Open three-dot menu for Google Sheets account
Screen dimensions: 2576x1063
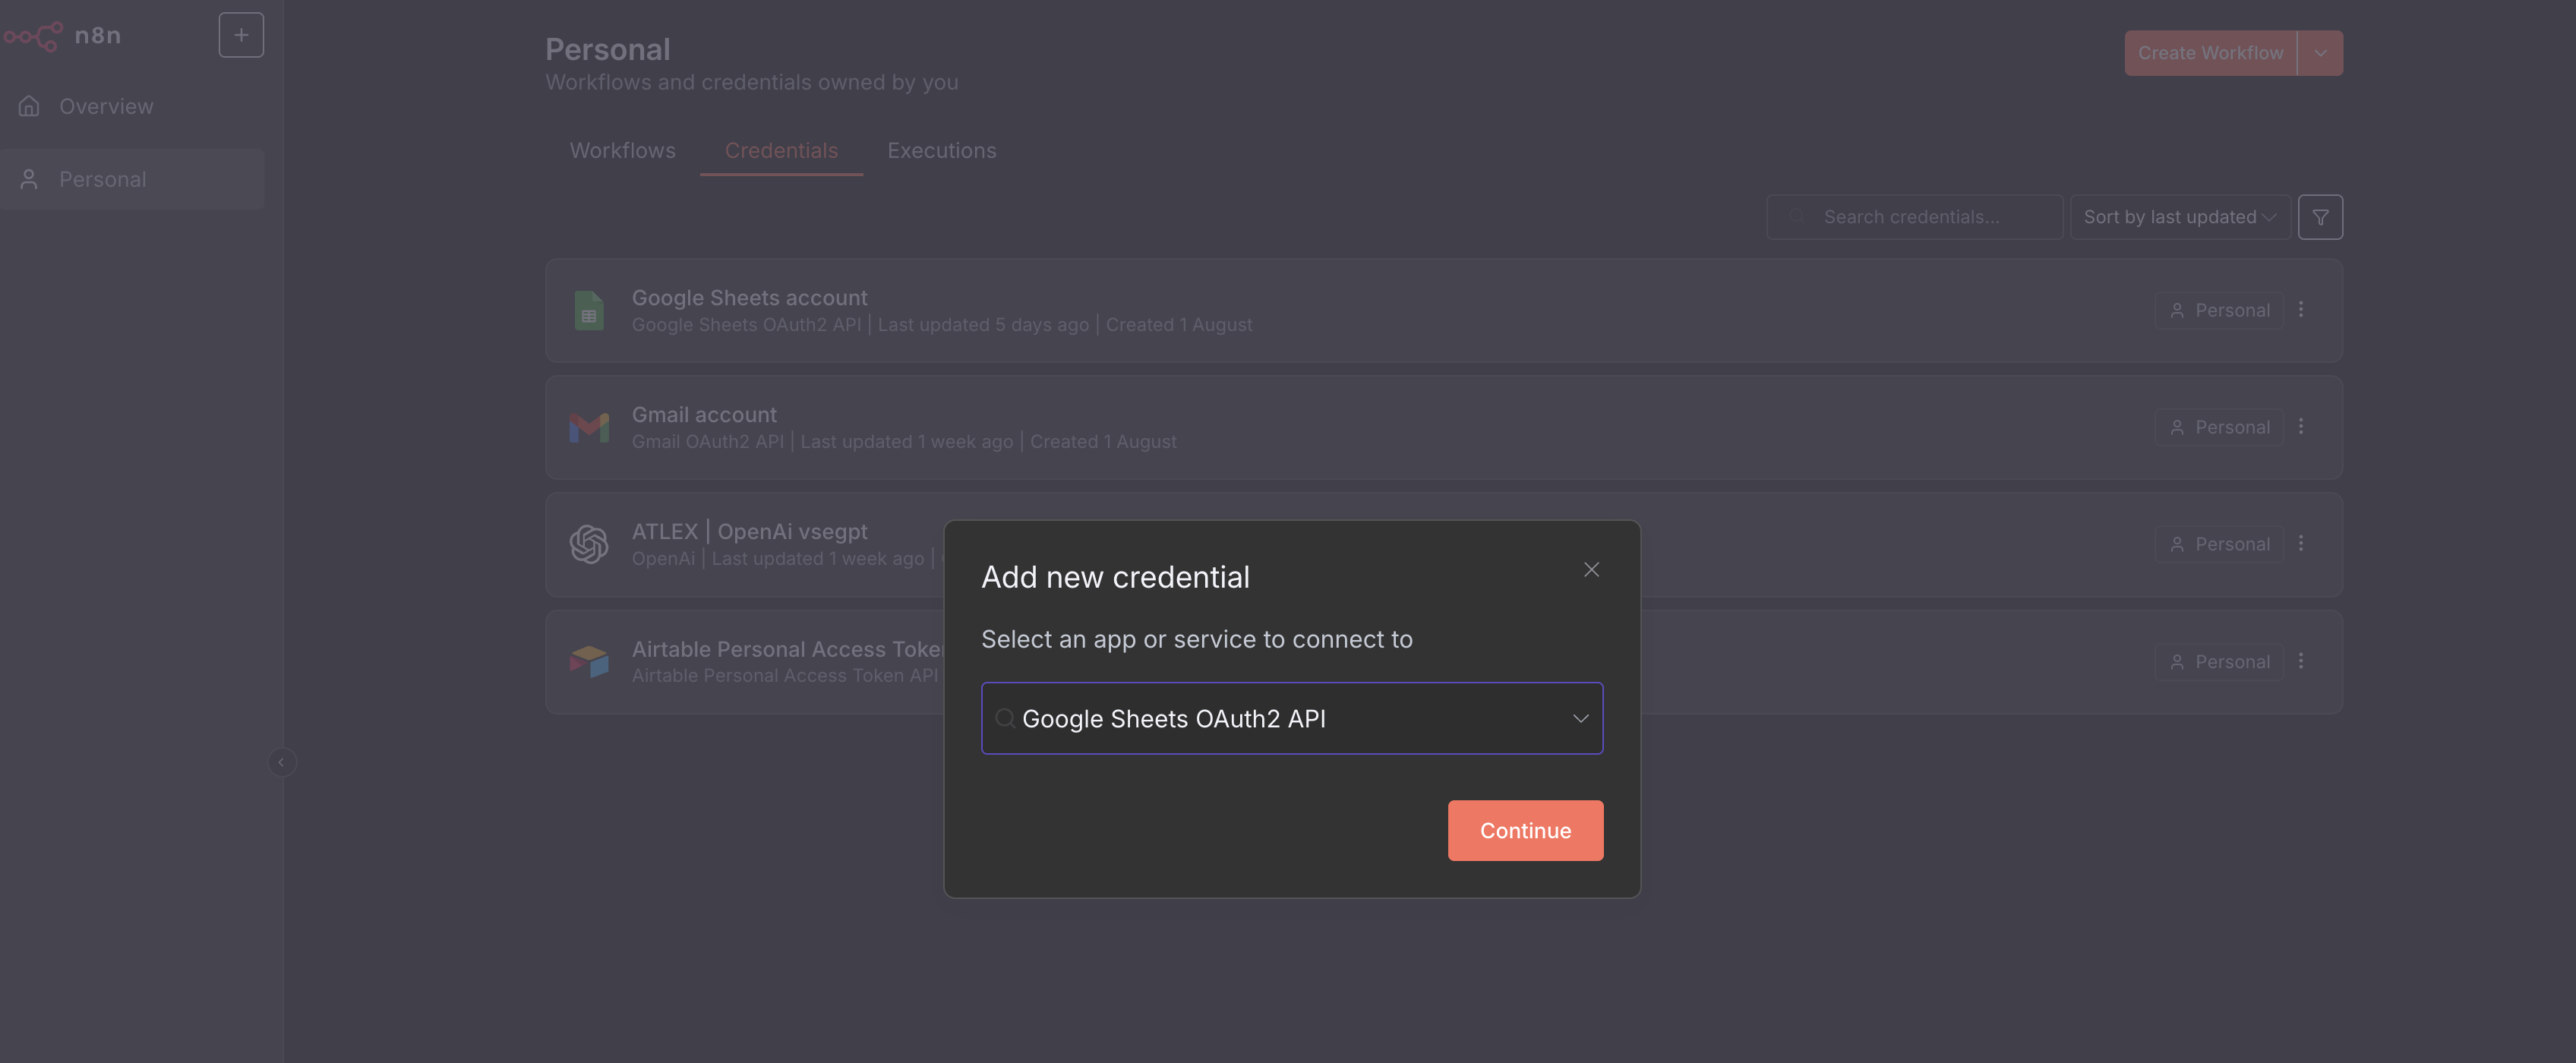[2301, 310]
